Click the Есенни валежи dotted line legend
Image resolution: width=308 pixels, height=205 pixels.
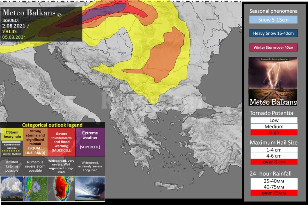[x=12, y=153]
